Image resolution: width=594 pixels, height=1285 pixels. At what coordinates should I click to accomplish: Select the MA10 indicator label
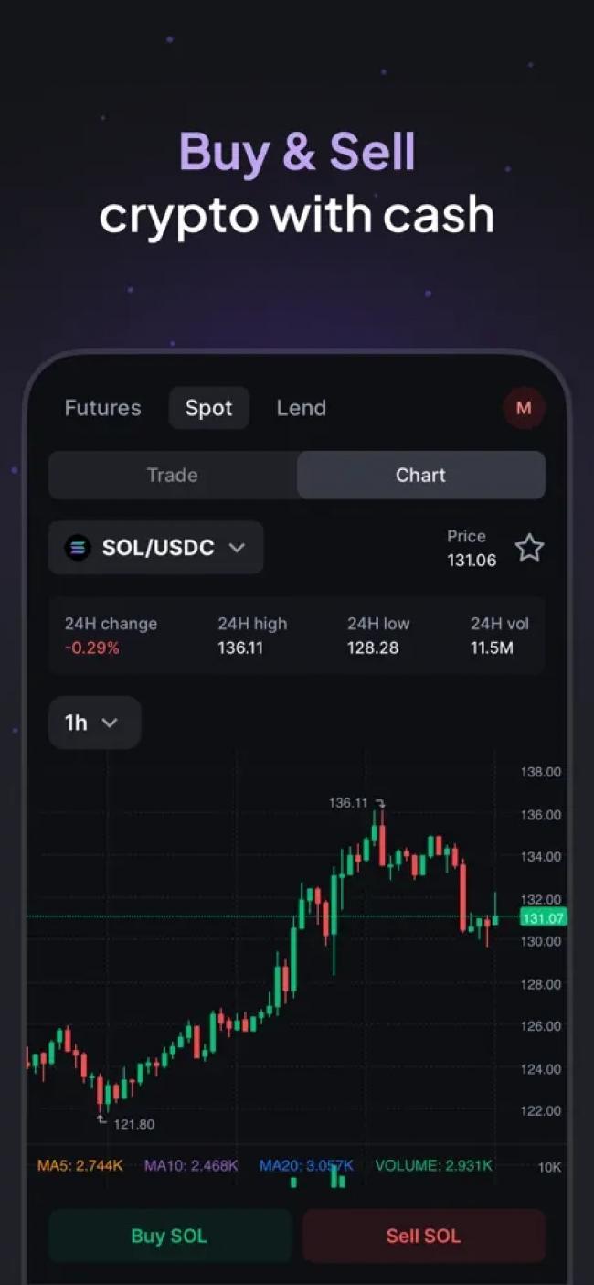click(x=191, y=1165)
